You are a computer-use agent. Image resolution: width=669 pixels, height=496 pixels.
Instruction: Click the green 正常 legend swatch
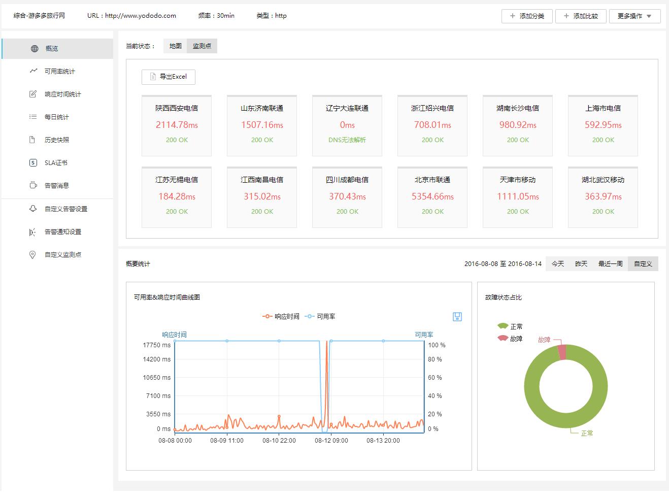(503, 326)
